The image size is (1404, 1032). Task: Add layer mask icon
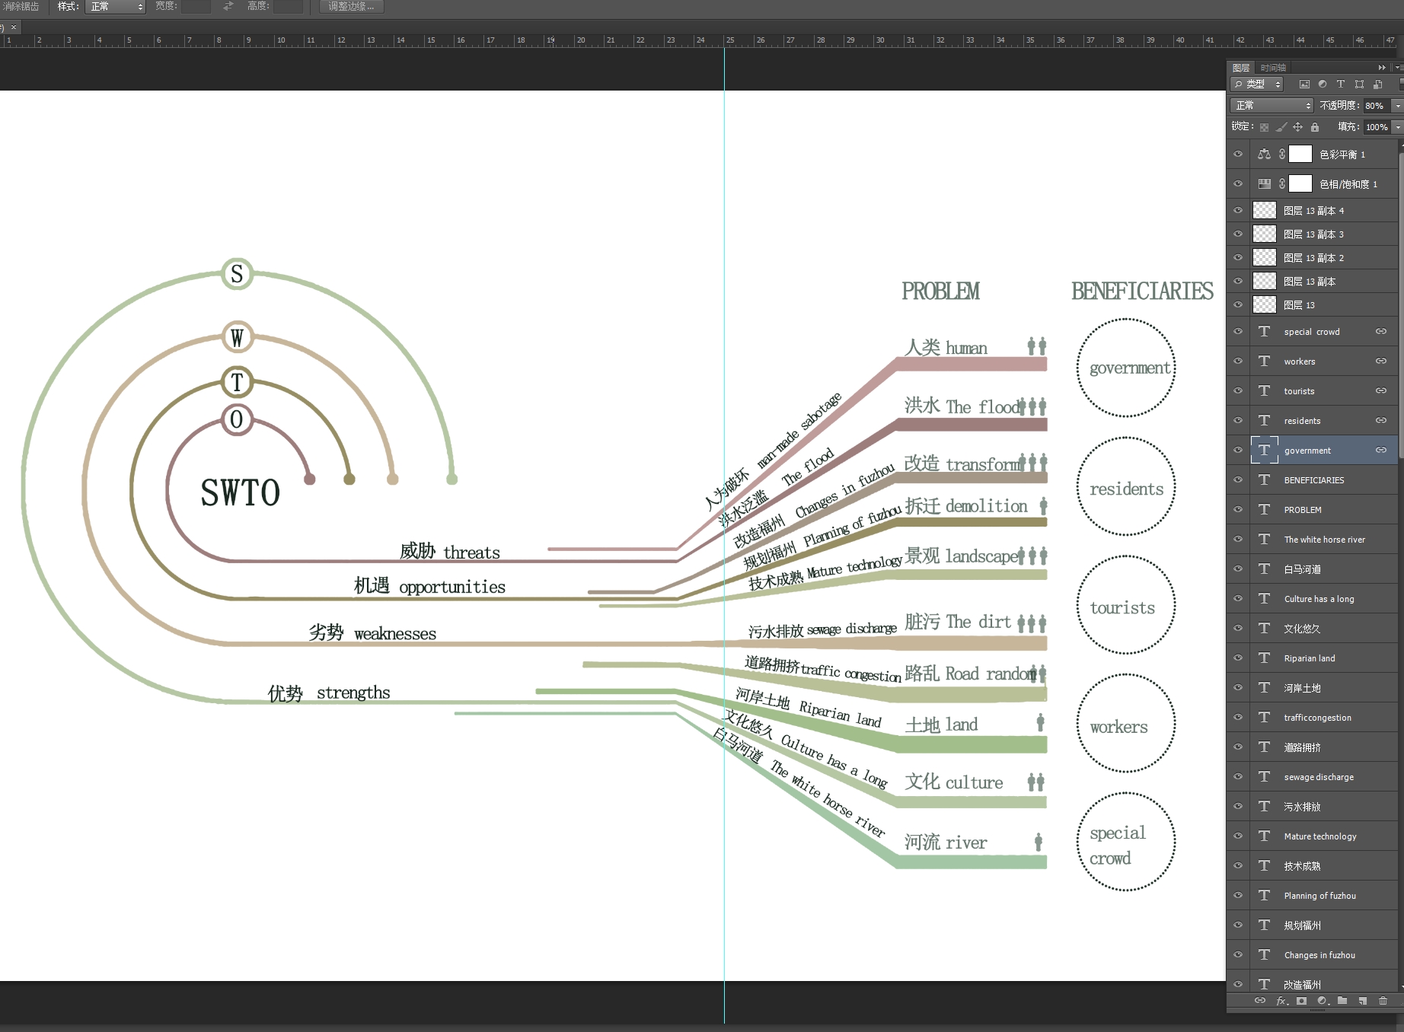(x=1301, y=1000)
